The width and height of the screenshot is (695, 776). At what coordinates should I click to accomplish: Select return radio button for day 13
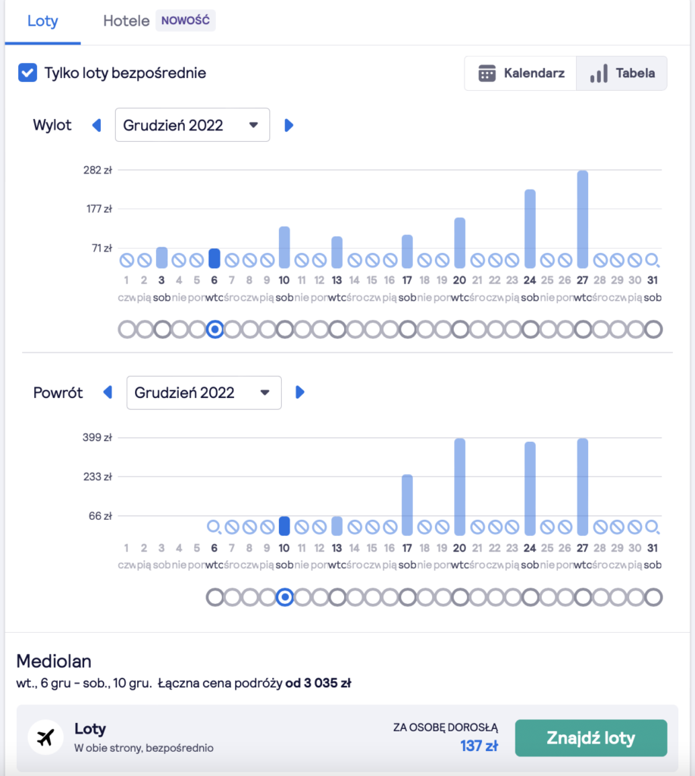(x=337, y=598)
